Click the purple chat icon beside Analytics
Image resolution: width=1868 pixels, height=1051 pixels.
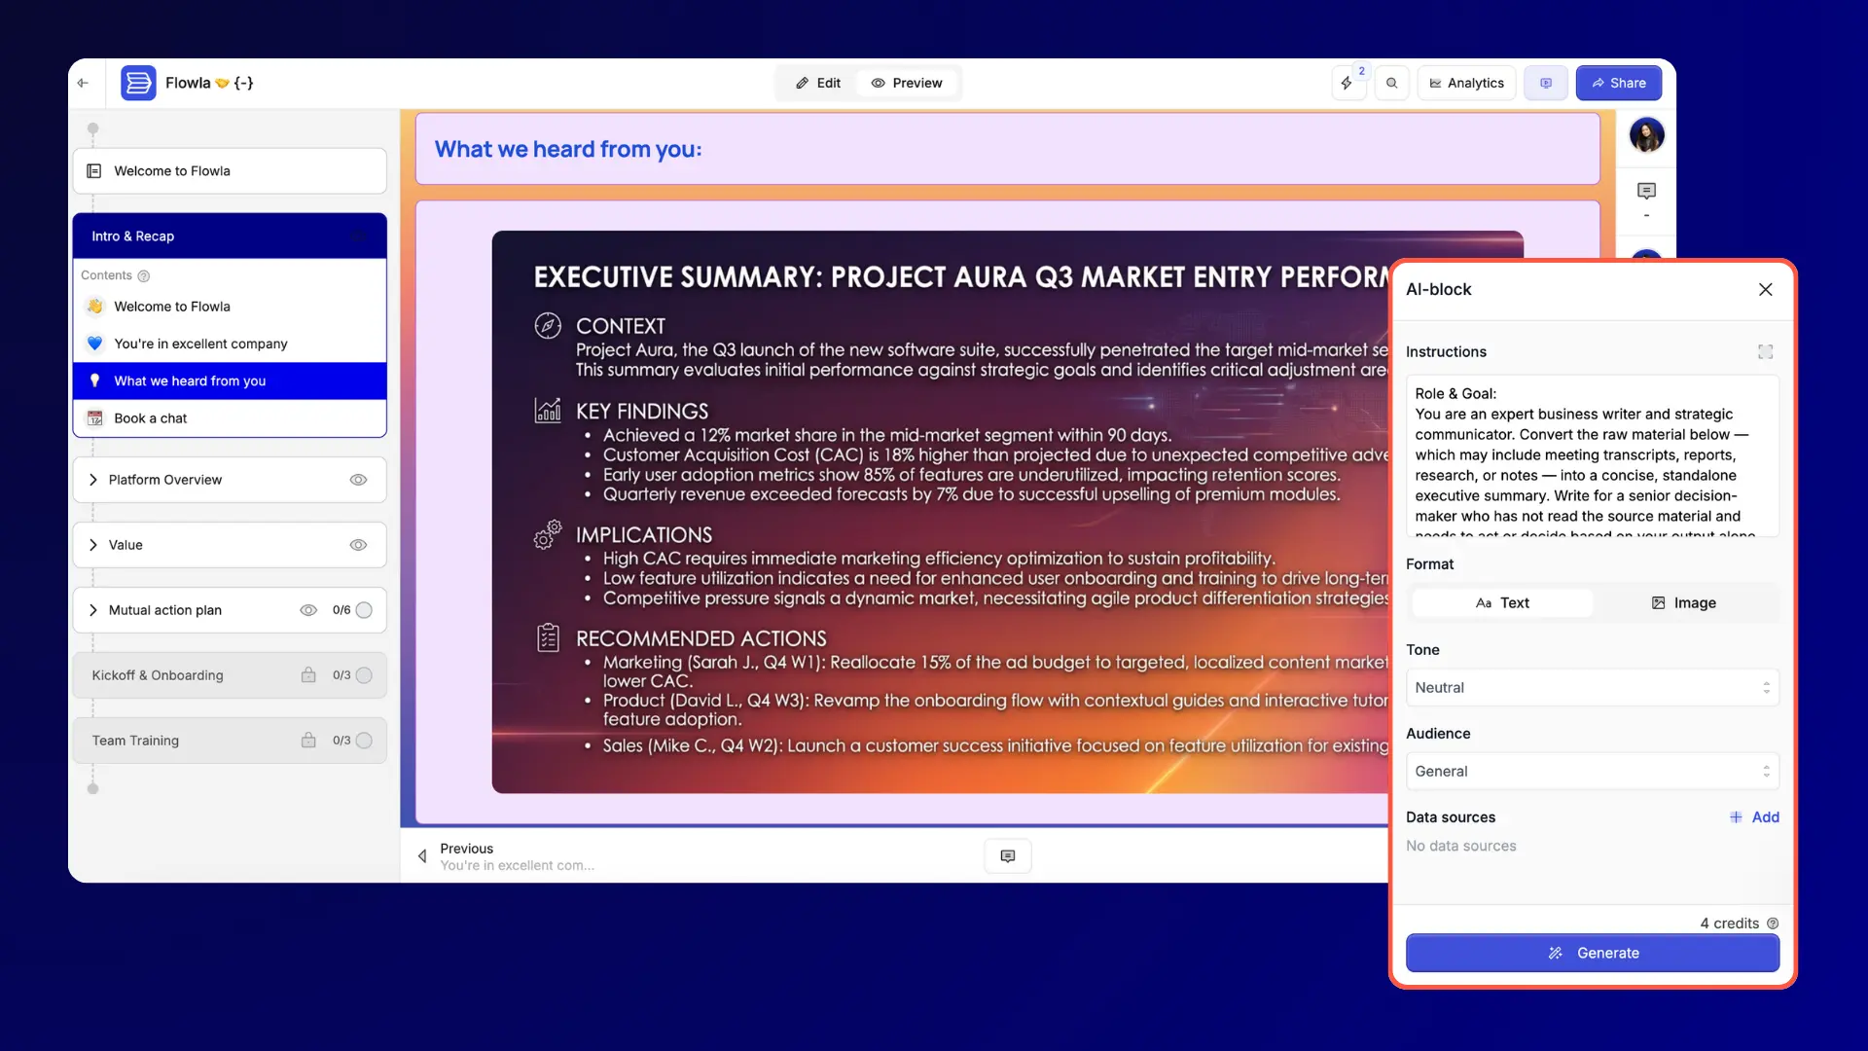pos(1545,84)
